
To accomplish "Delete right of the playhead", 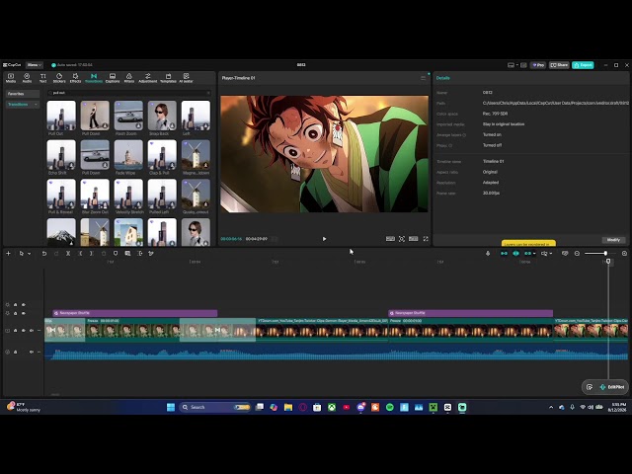I will tap(92, 253).
